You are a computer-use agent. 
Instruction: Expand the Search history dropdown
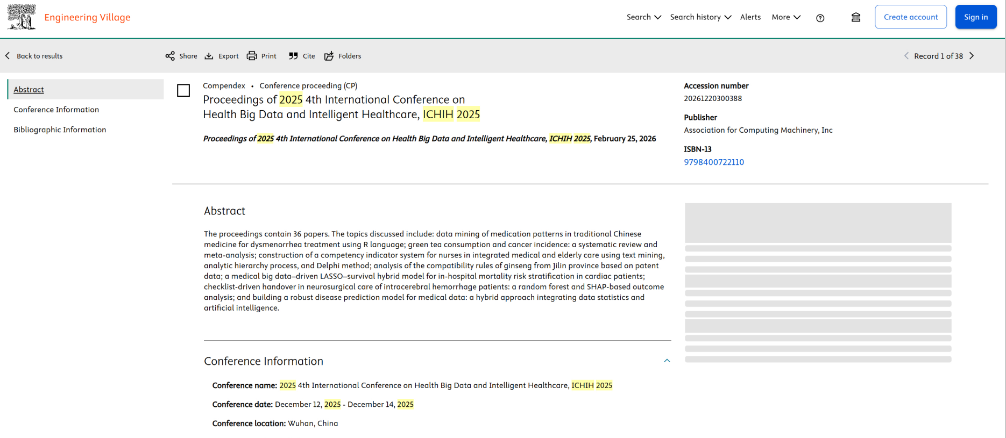(x=700, y=17)
